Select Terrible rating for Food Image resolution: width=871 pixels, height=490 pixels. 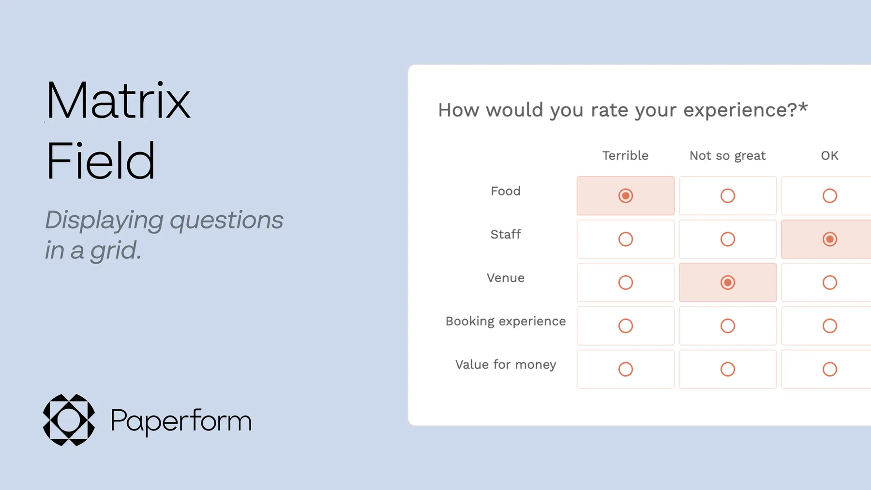pos(625,196)
